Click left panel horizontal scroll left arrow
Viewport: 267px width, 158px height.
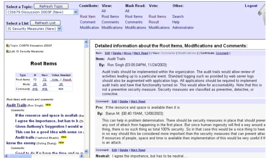click(x=6, y=156)
